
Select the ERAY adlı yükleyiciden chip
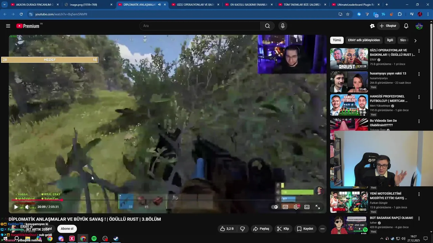coord(364,40)
